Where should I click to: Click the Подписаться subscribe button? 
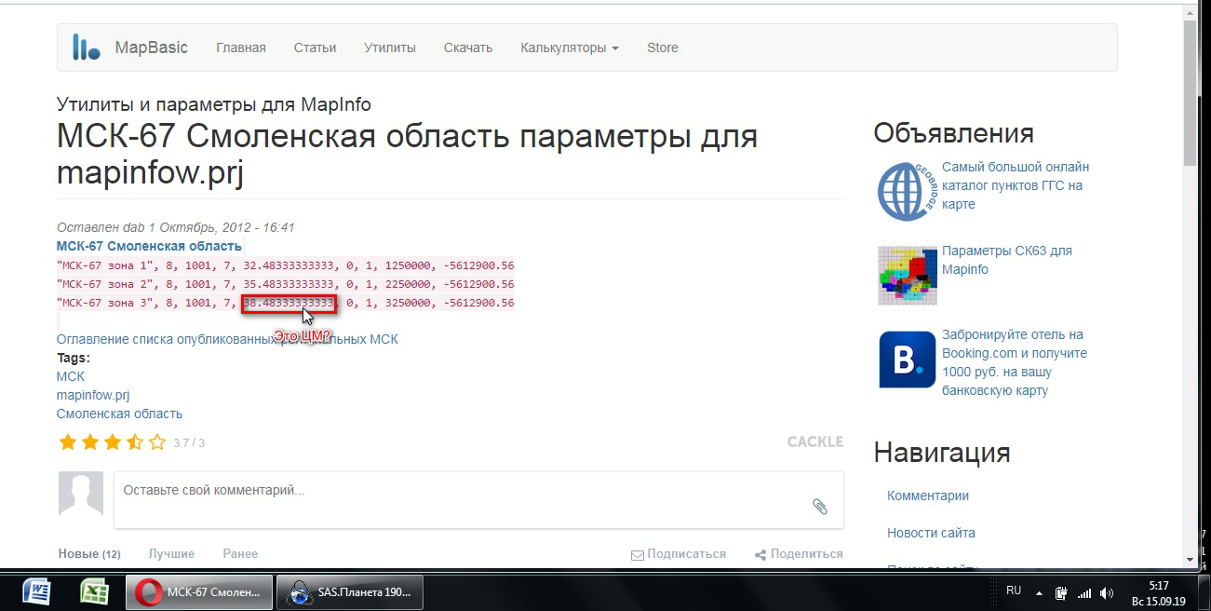679,554
